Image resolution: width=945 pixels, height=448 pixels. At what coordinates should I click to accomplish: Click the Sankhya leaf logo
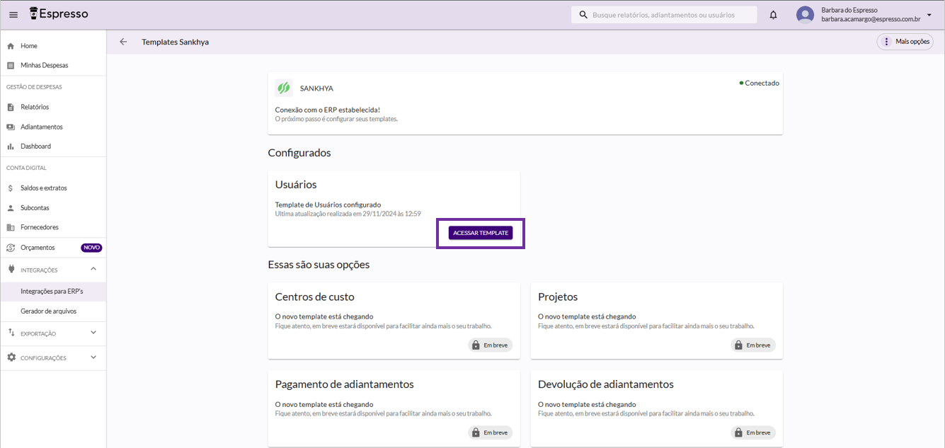(284, 88)
